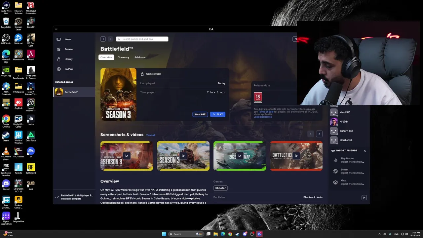423x238 pixels.
Task: Show previous screenshots with the left carousel arrow
Action: pos(310,134)
